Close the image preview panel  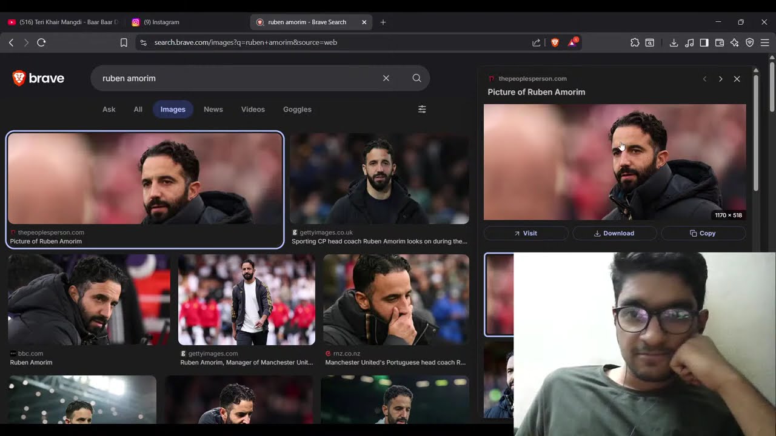[737, 79]
